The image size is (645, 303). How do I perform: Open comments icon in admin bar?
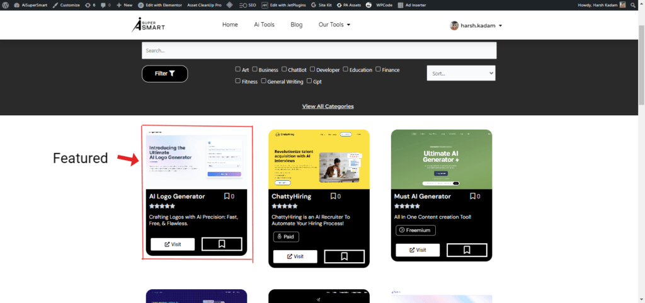(103, 5)
